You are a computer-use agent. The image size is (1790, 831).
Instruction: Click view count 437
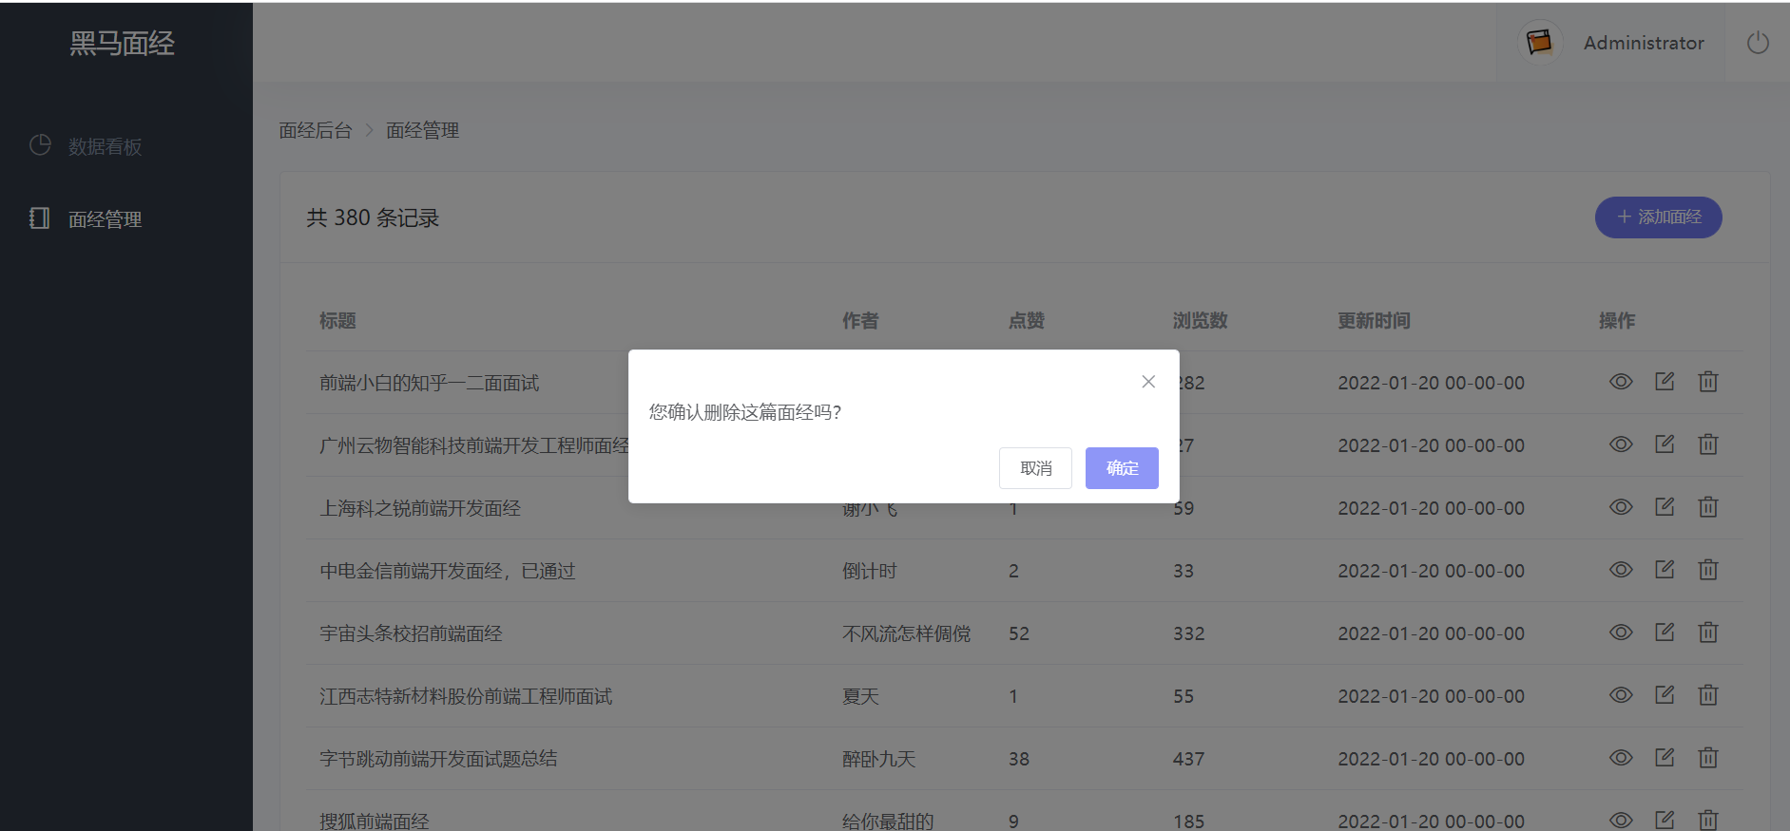pyautogui.click(x=1188, y=759)
